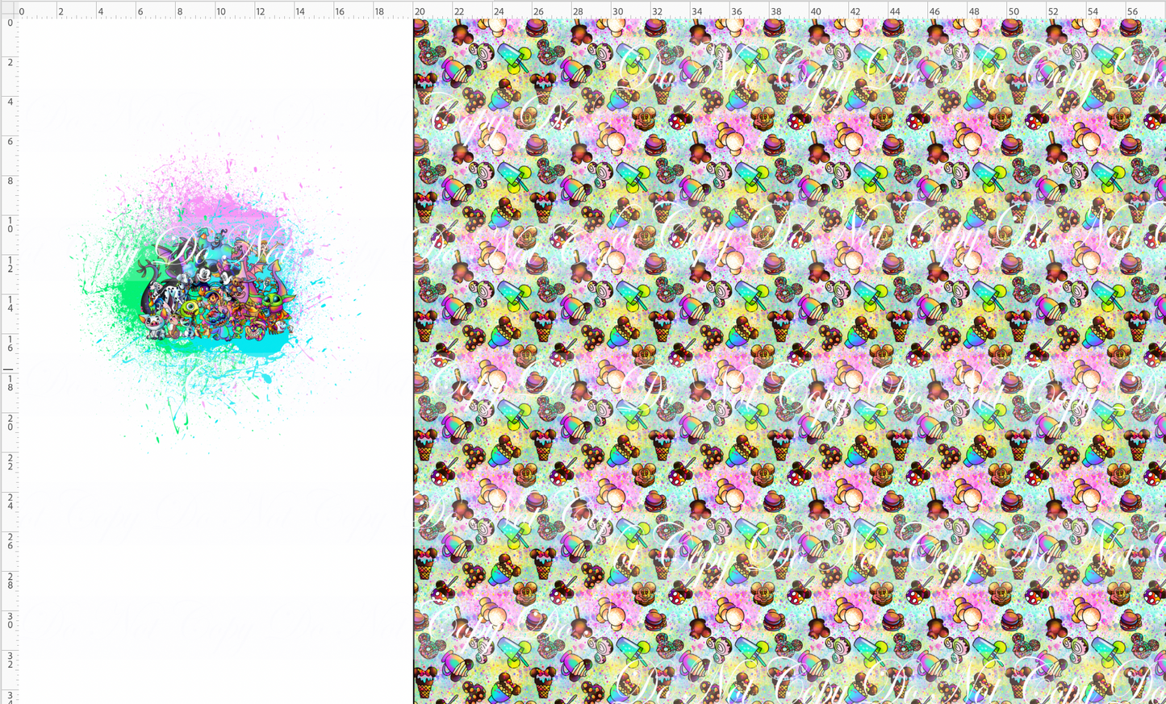The height and width of the screenshot is (704, 1166).
Task: Click the ruler origin corner box
Action: (8, 9)
